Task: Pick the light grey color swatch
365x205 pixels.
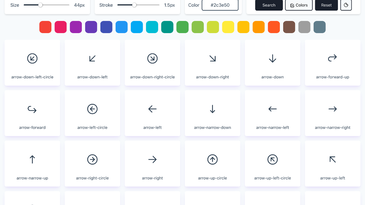Action: pyautogui.click(x=304, y=27)
